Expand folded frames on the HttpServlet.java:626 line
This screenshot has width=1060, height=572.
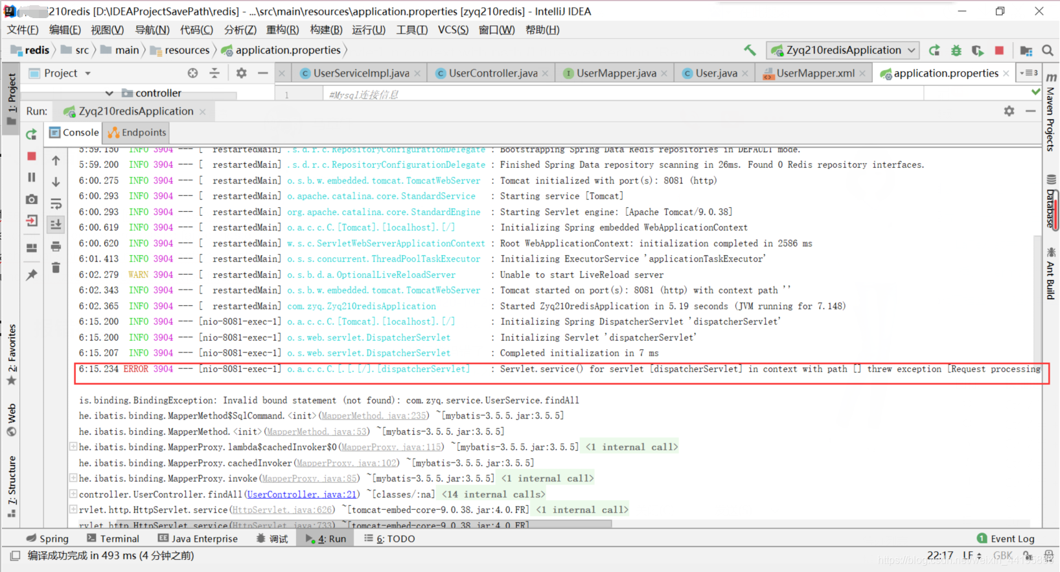(x=73, y=509)
